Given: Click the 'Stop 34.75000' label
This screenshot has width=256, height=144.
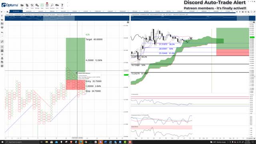Looking at the screenshot, I should [93, 91].
